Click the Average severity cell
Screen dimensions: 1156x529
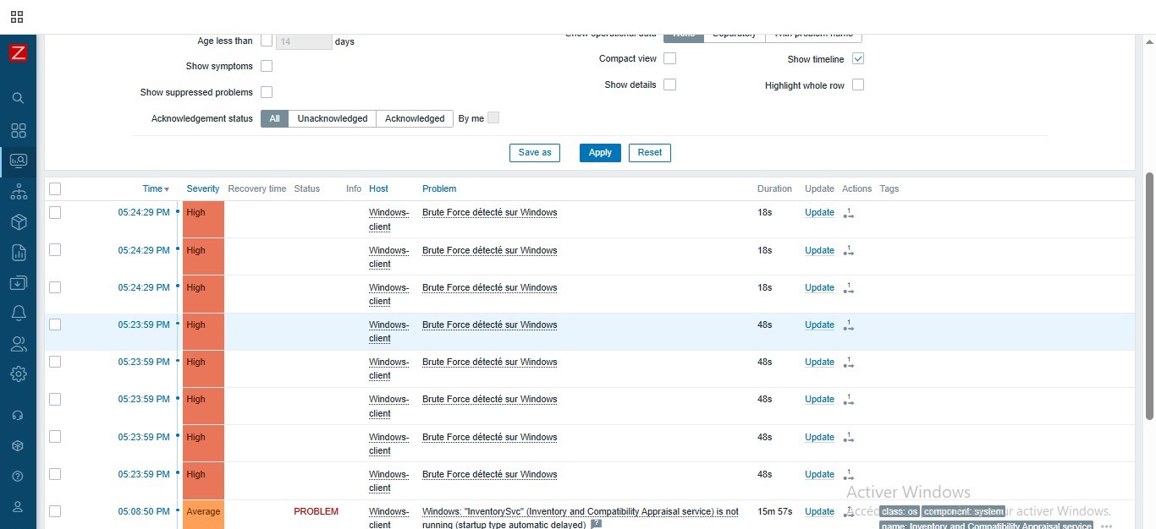click(x=203, y=515)
